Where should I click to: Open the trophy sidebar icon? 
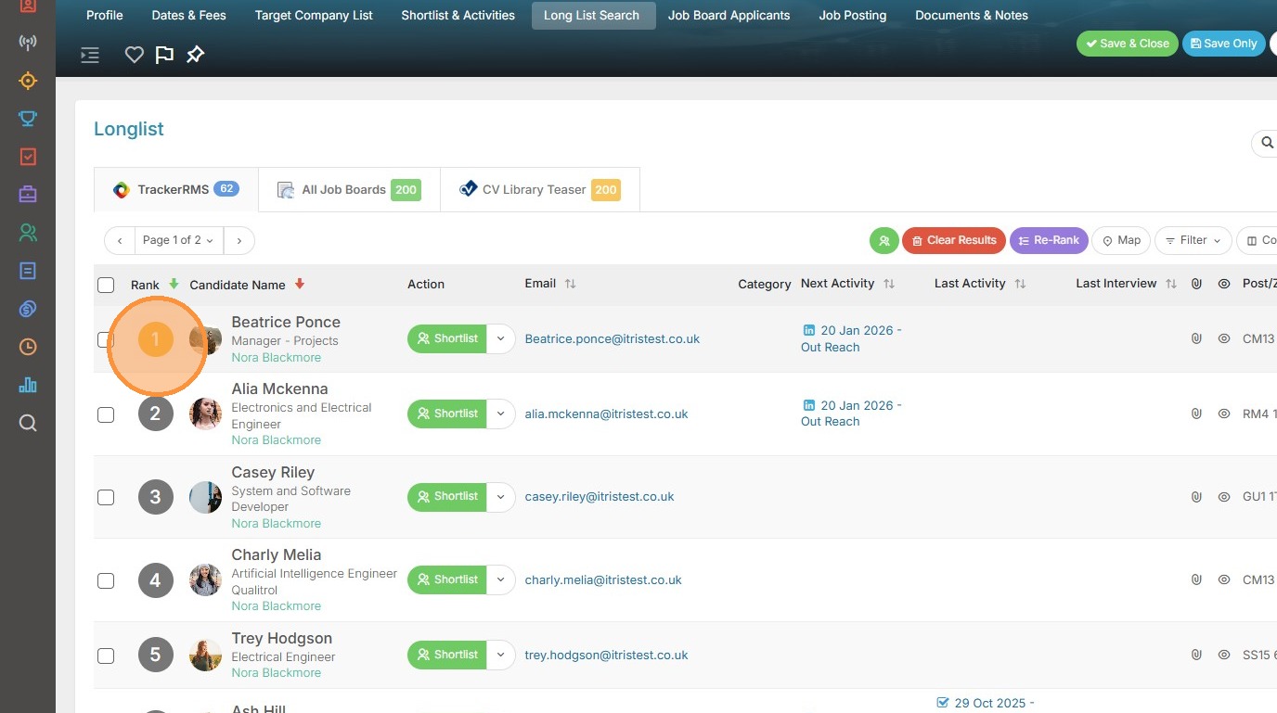pos(28,119)
